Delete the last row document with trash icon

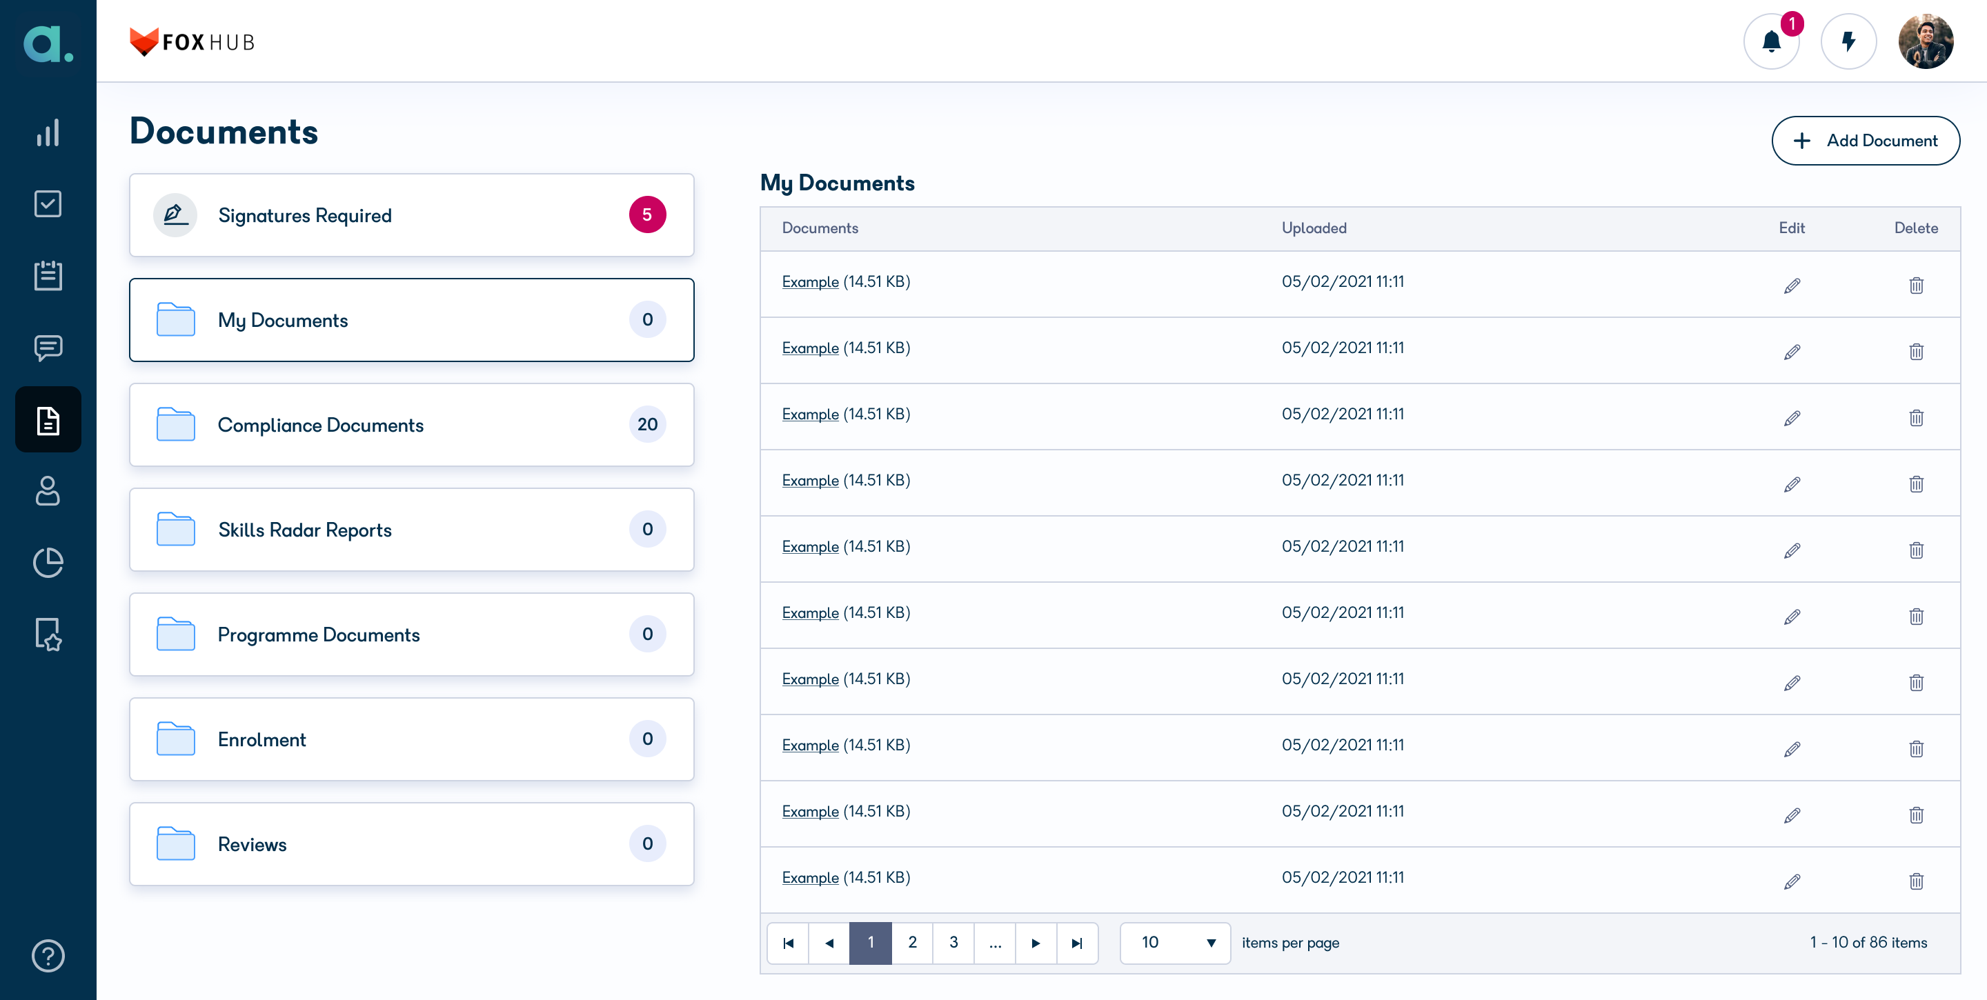pos(1916,881)
